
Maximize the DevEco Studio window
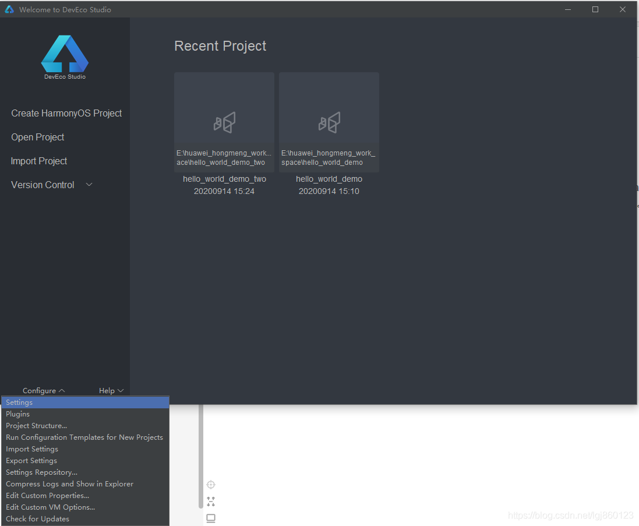coord(595,9)
